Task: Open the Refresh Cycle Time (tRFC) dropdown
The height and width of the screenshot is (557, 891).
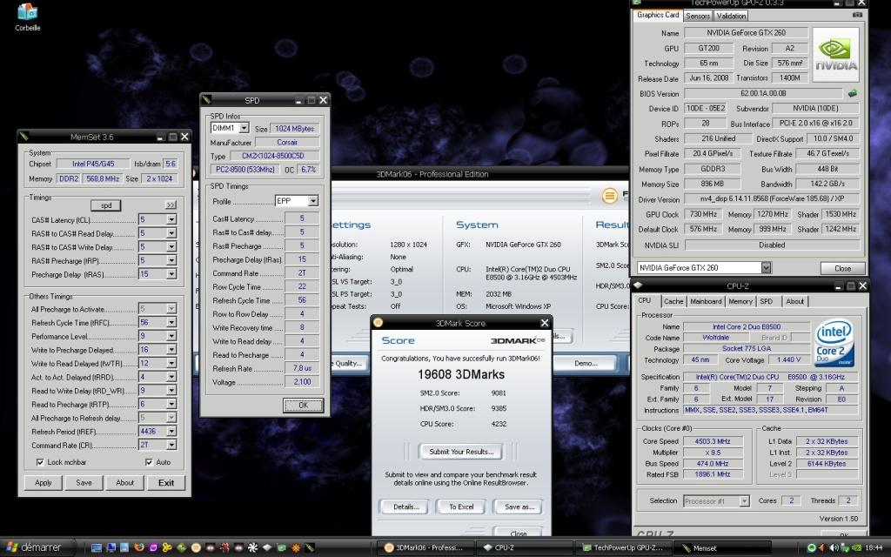Action: click(x=171, y=322)
